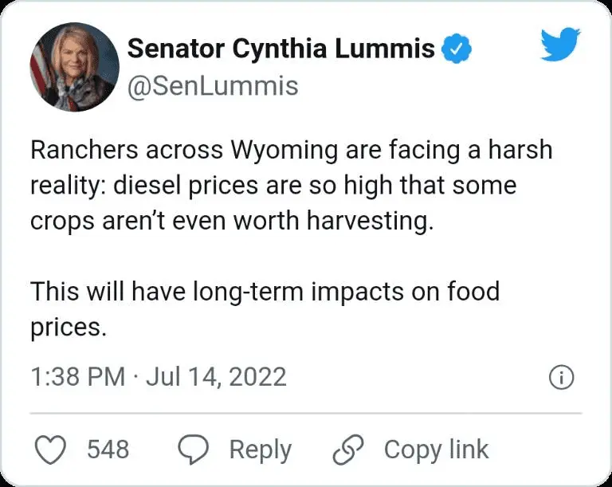
Task: Click the 1:38 PM time
Action: (77, 377)
